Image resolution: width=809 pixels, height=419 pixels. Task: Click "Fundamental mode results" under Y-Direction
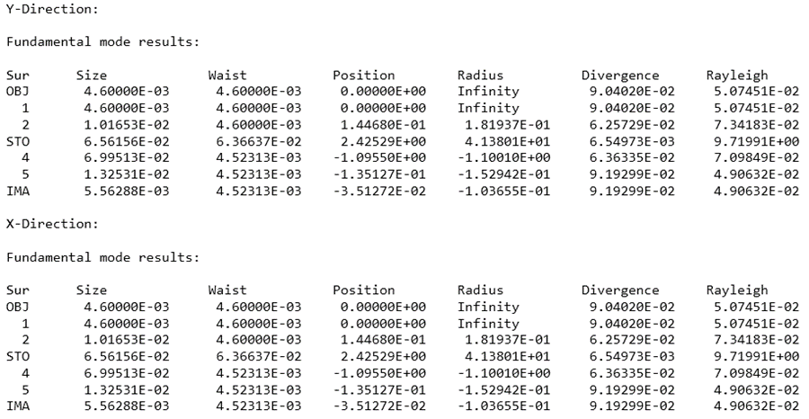coord(102,41)
